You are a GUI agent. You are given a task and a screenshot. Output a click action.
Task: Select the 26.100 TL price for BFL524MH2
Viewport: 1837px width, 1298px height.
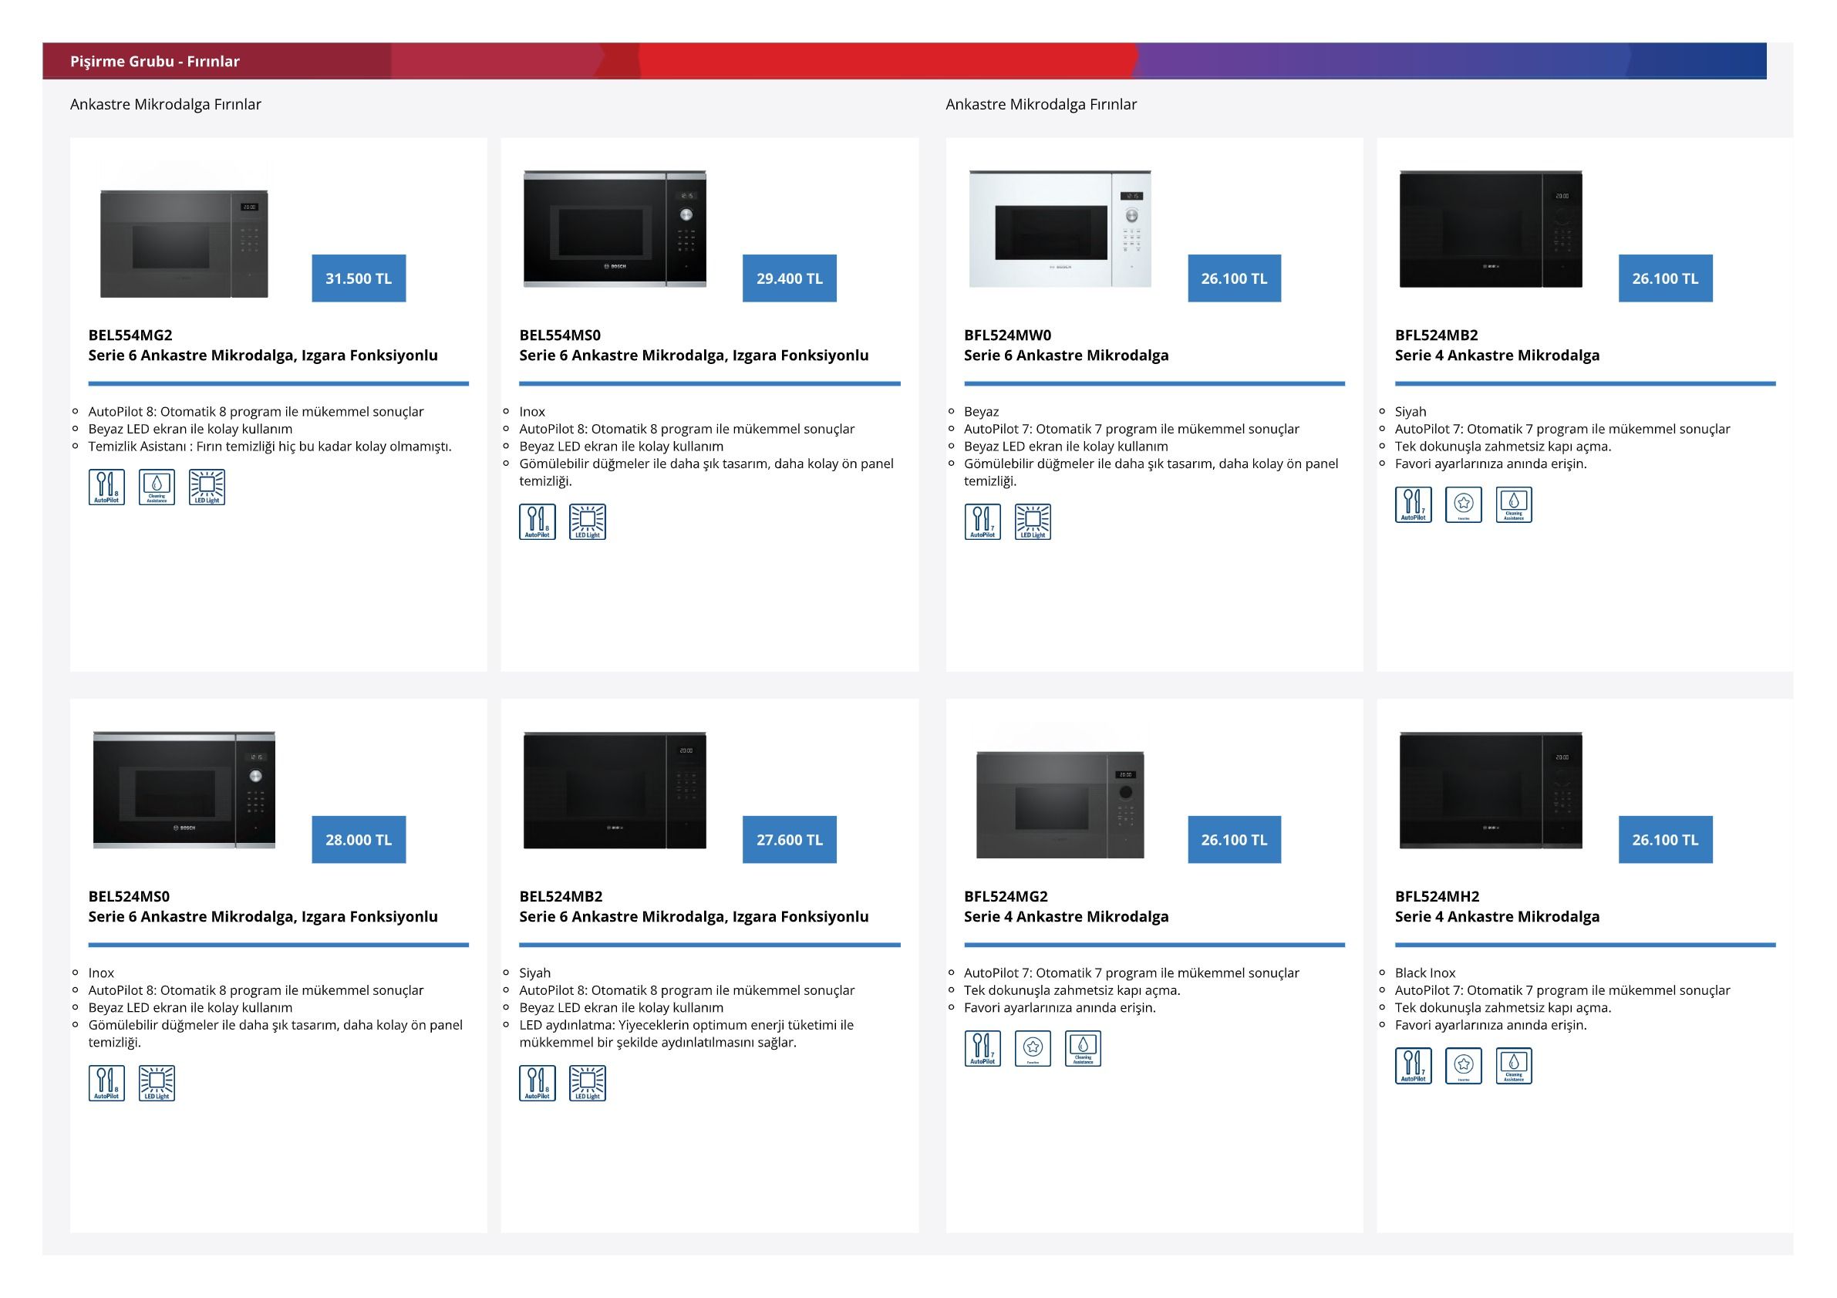click(x=1666, y=839)
